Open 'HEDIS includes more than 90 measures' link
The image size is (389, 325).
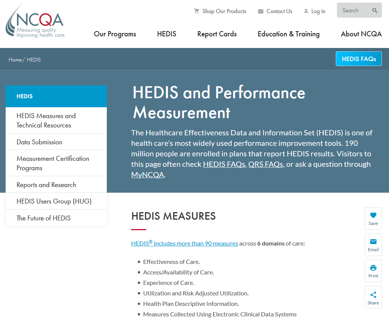click(x=185, y=243)
